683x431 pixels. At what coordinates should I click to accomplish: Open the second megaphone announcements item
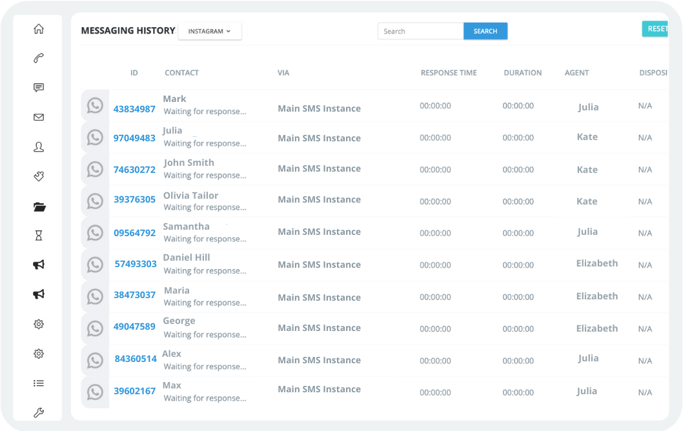pyautogui.click(x=38, y=294)
